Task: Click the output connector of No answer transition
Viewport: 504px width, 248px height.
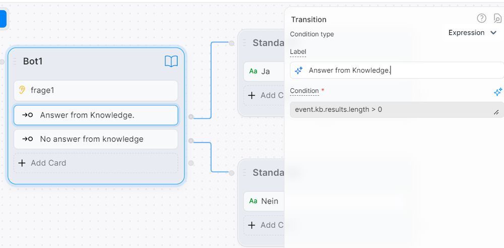Action: [x=191, y=141]
